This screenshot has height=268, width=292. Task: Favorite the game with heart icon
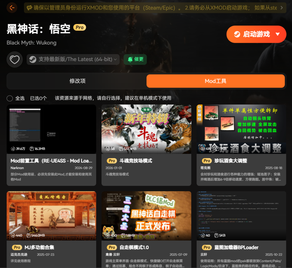point(15,59)
